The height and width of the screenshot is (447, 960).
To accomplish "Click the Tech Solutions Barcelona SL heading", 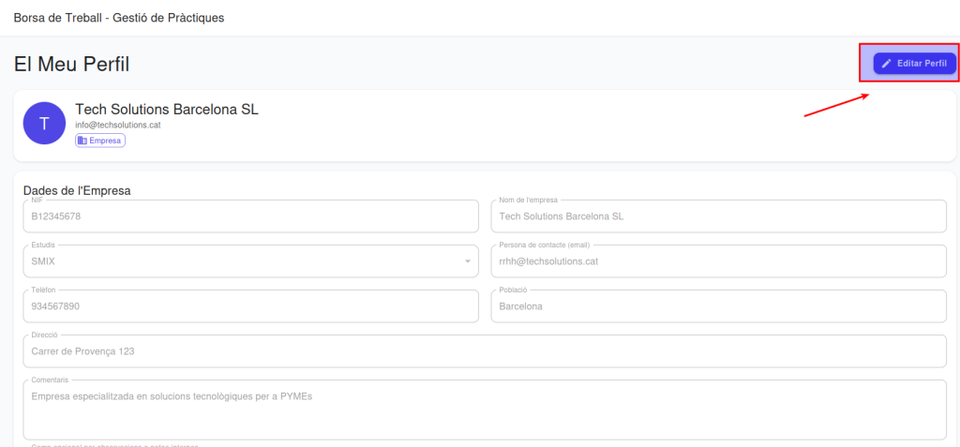I will point(167,109).
